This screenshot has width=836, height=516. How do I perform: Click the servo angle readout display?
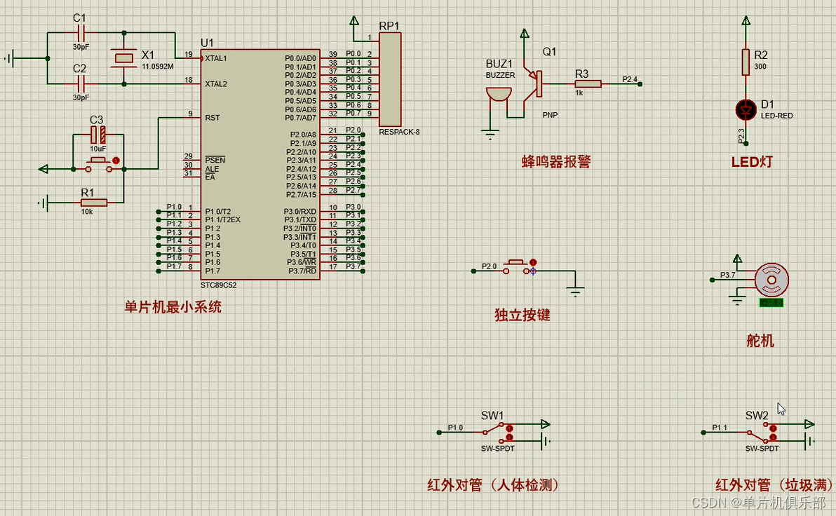771,303
